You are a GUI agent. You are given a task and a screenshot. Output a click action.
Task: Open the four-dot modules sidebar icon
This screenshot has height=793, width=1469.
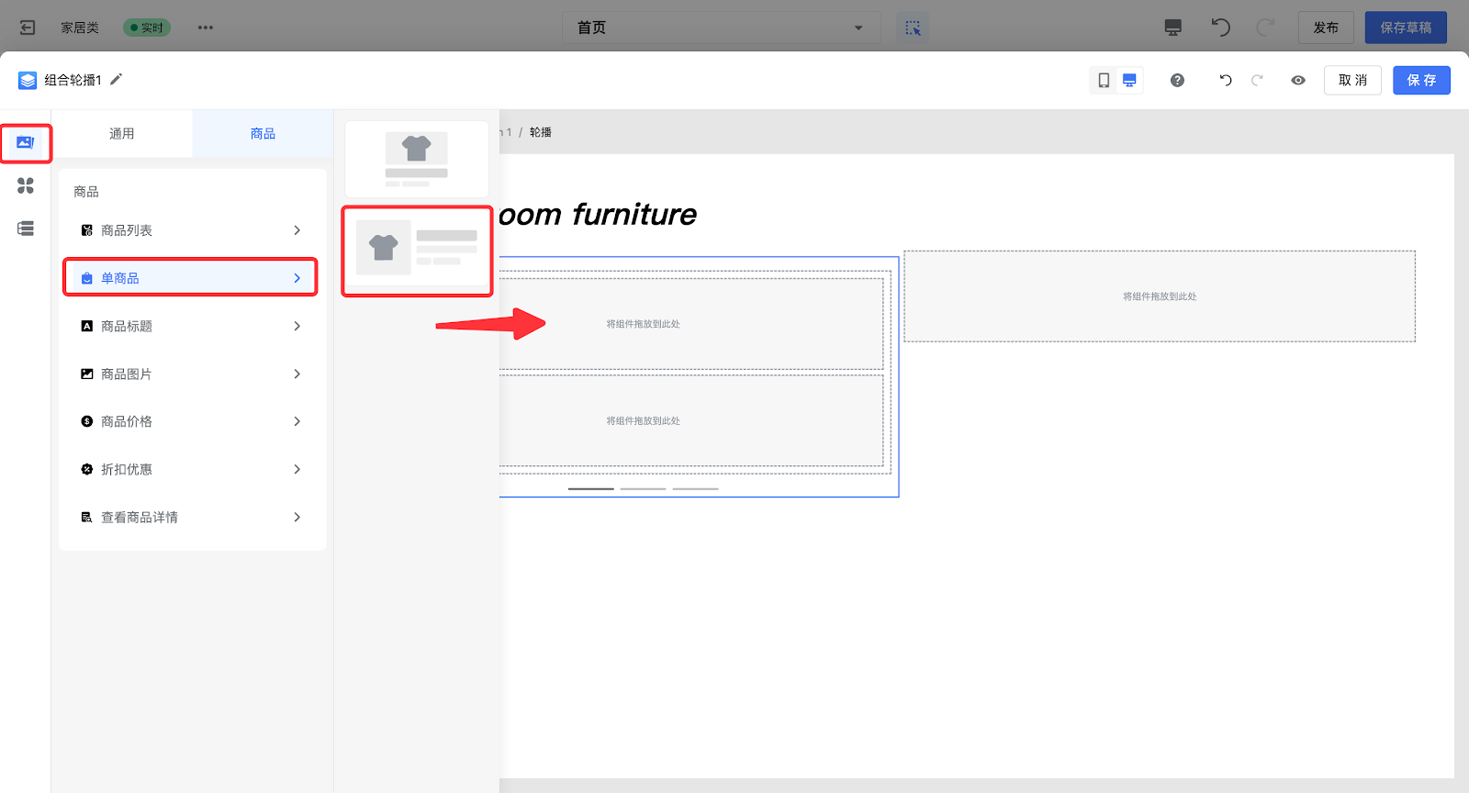point(26,185)
